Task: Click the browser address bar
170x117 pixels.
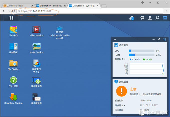Action: [x=75, y=11]
